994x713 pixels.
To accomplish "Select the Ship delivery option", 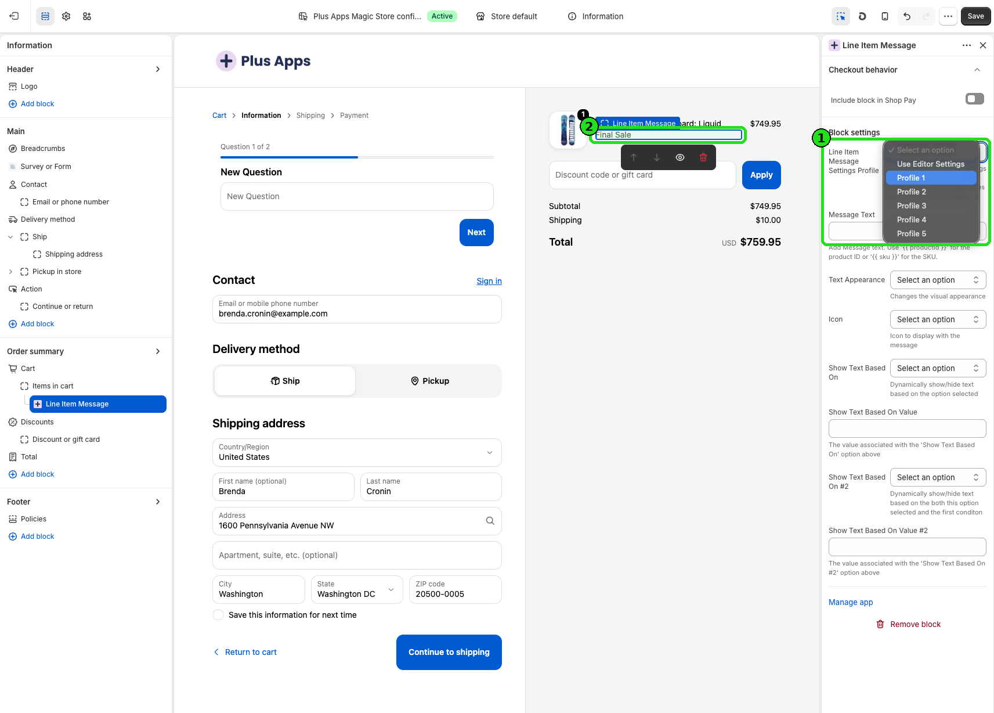I will pos(285,381).
